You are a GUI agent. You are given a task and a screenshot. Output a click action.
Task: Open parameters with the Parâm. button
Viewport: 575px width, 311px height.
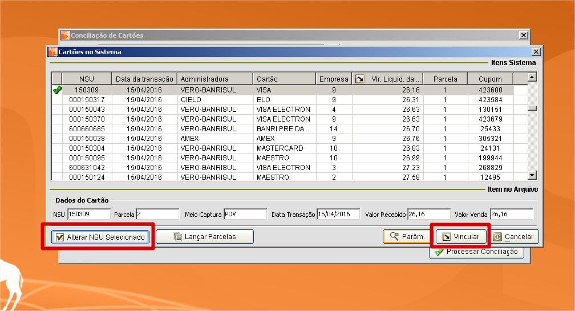(407, 236)
